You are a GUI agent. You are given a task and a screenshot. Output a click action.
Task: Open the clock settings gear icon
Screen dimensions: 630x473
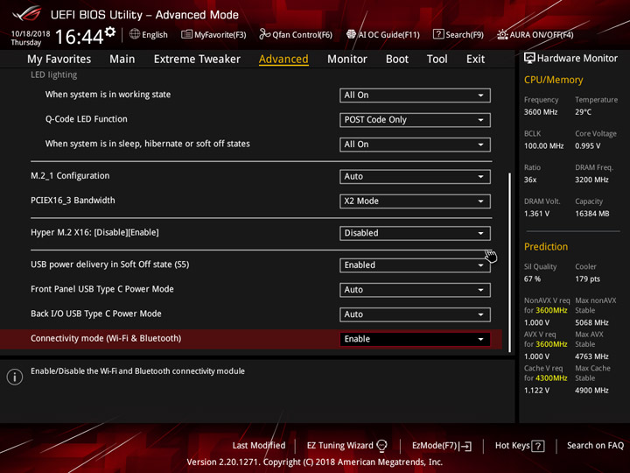click(110, 32)
